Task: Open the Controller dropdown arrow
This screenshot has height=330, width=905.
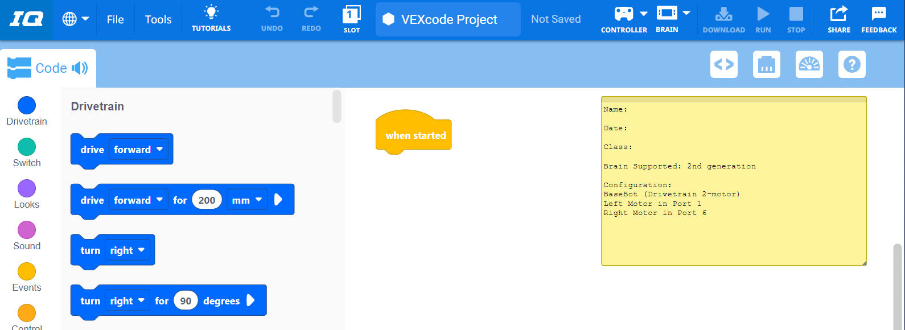Action: (x=644, y=14)
